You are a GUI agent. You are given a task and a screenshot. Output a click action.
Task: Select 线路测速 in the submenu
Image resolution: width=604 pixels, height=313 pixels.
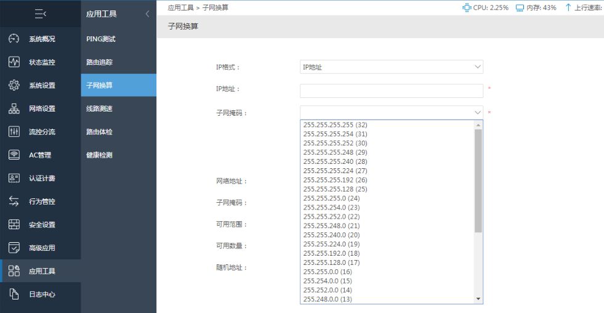(x=99, y=108)
